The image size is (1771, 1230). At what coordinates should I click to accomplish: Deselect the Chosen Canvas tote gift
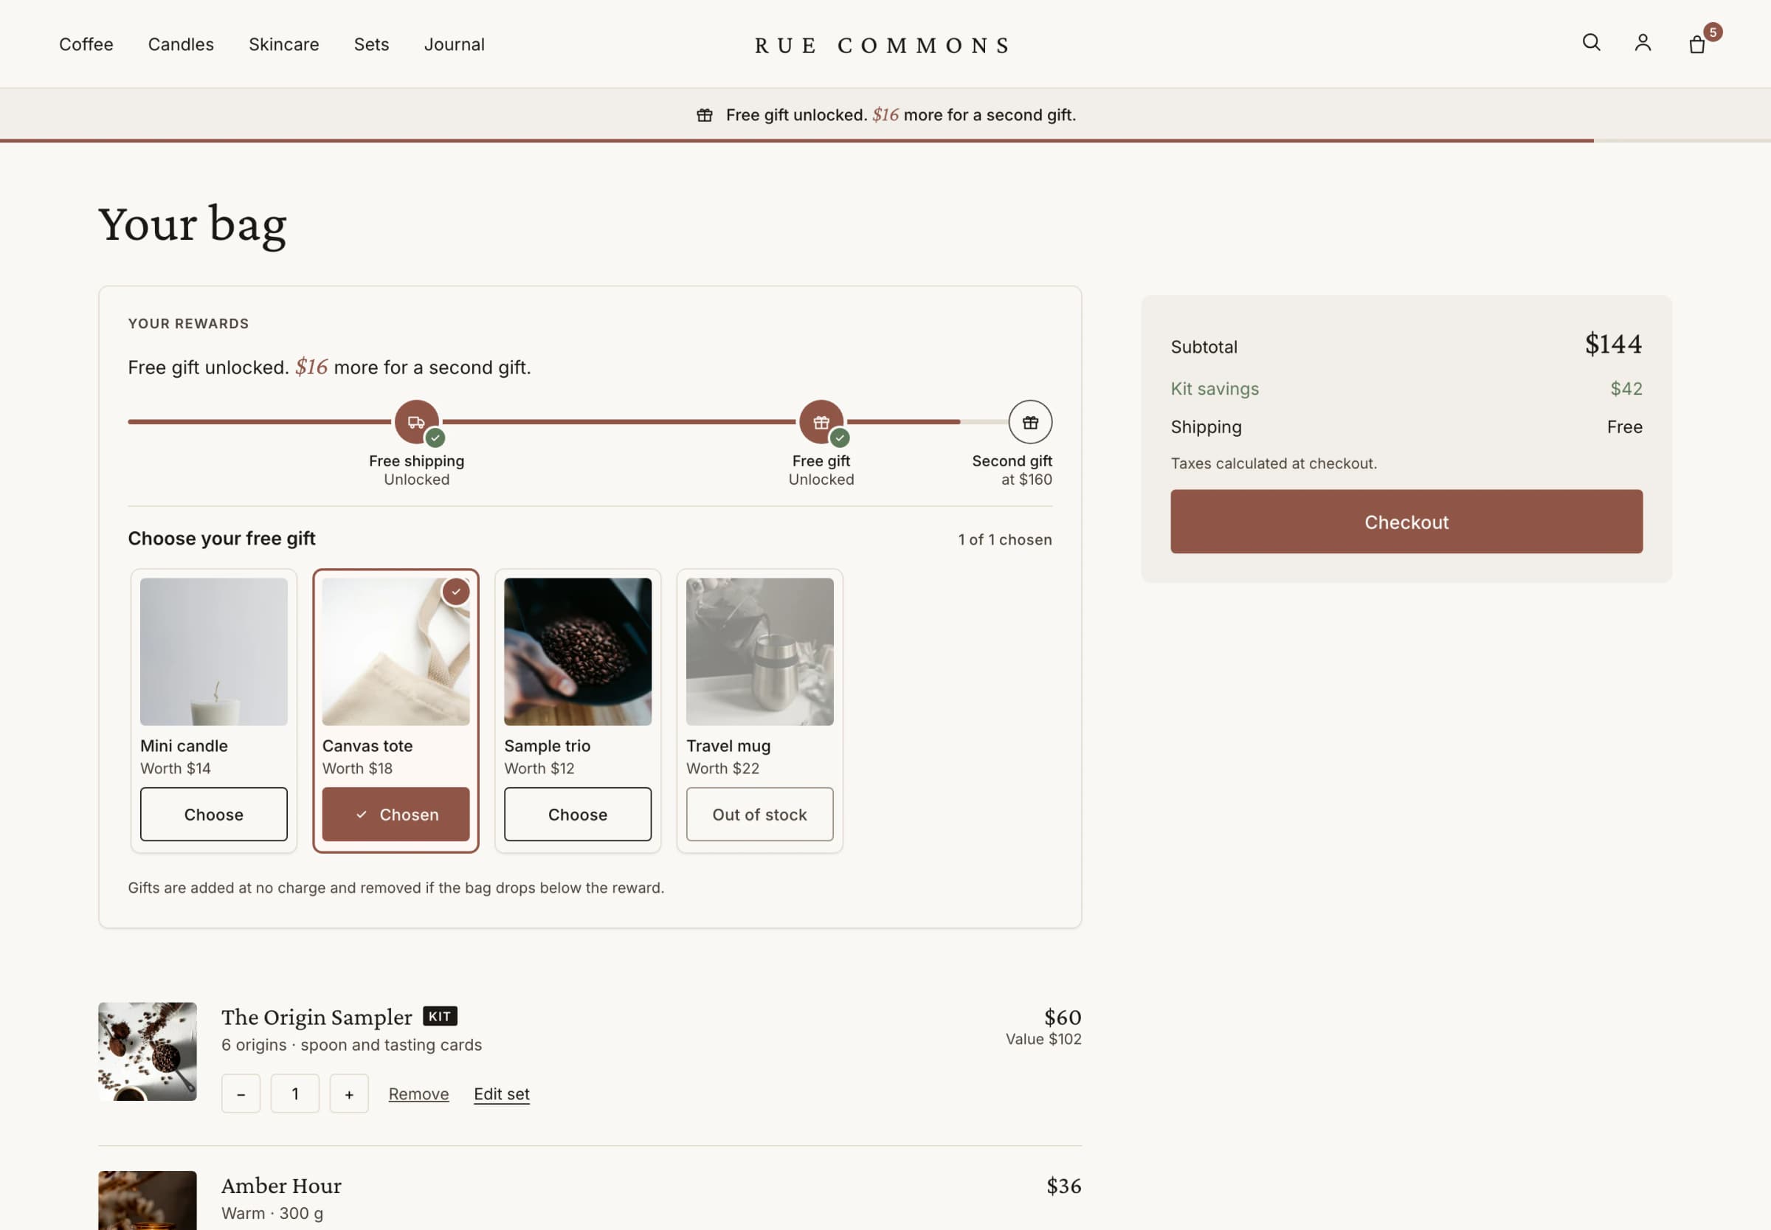[396, 814]
